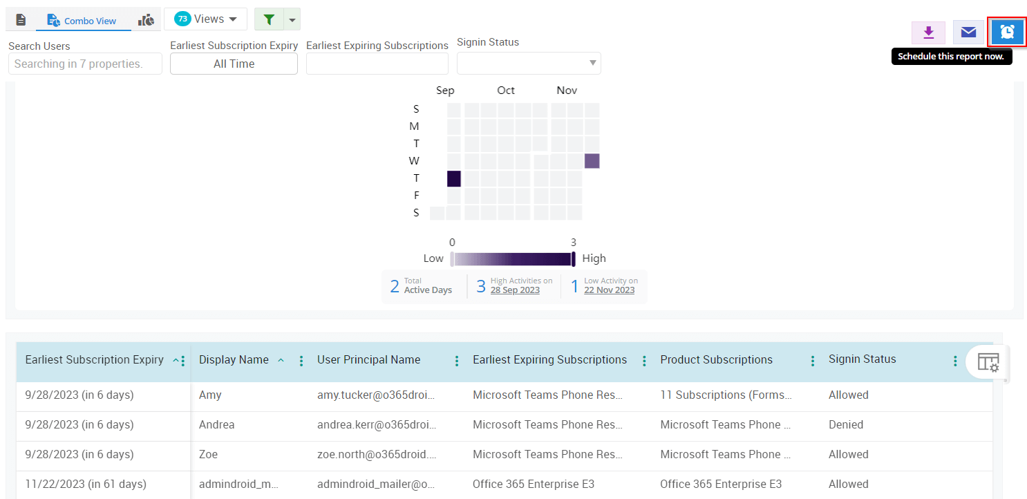
Task: Click the All Time date range button
Action: 234,64
